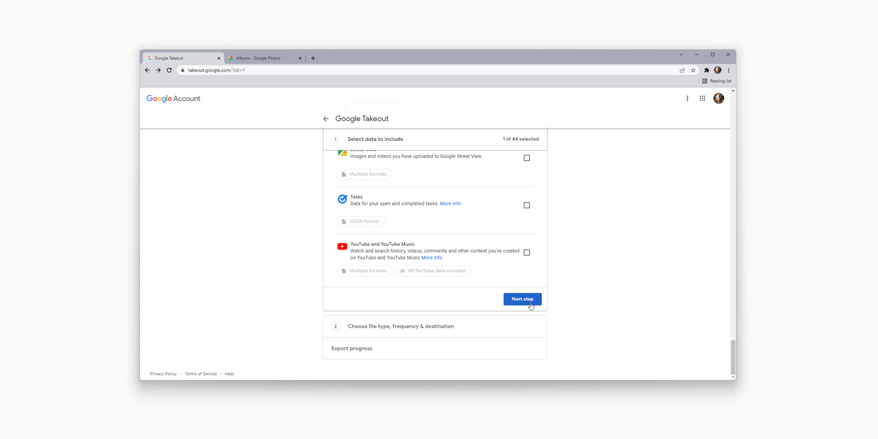878x439 pixels.
Task: Expand the Choose file type, frequency & destination step
Action: (401, 326)
